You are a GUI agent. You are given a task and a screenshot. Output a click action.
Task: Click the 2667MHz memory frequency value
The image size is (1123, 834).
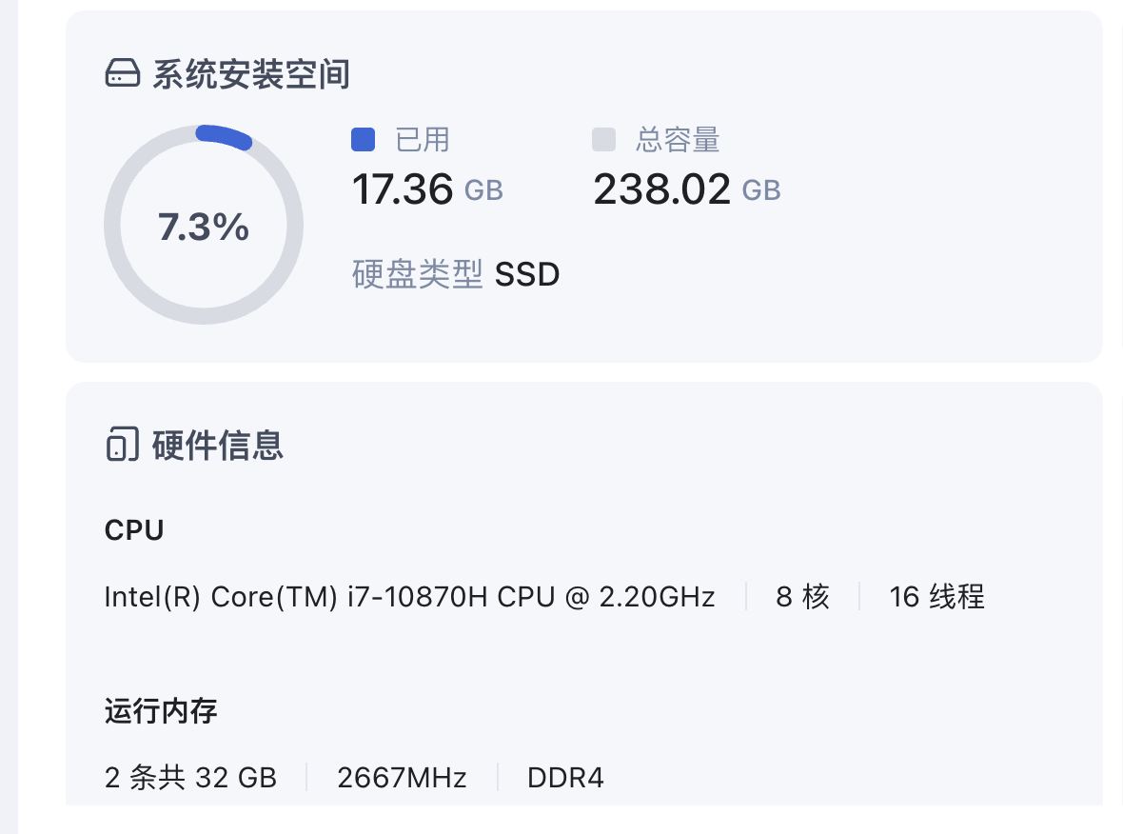coord(402,778)
